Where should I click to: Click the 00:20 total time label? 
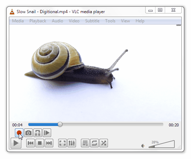point(174,125)
